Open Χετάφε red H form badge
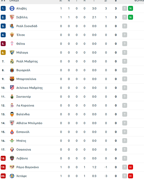144x180 pixels. [130, 176]
